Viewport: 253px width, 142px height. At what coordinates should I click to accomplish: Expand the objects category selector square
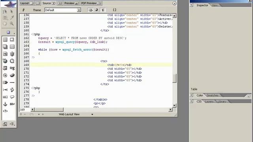click(x=8, y=32)
